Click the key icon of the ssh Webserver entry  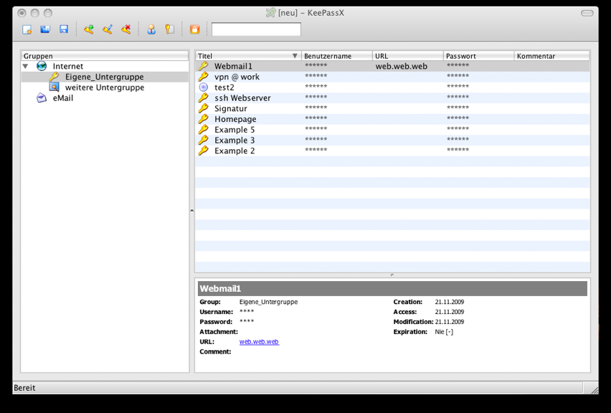click(x=204, y=98)
